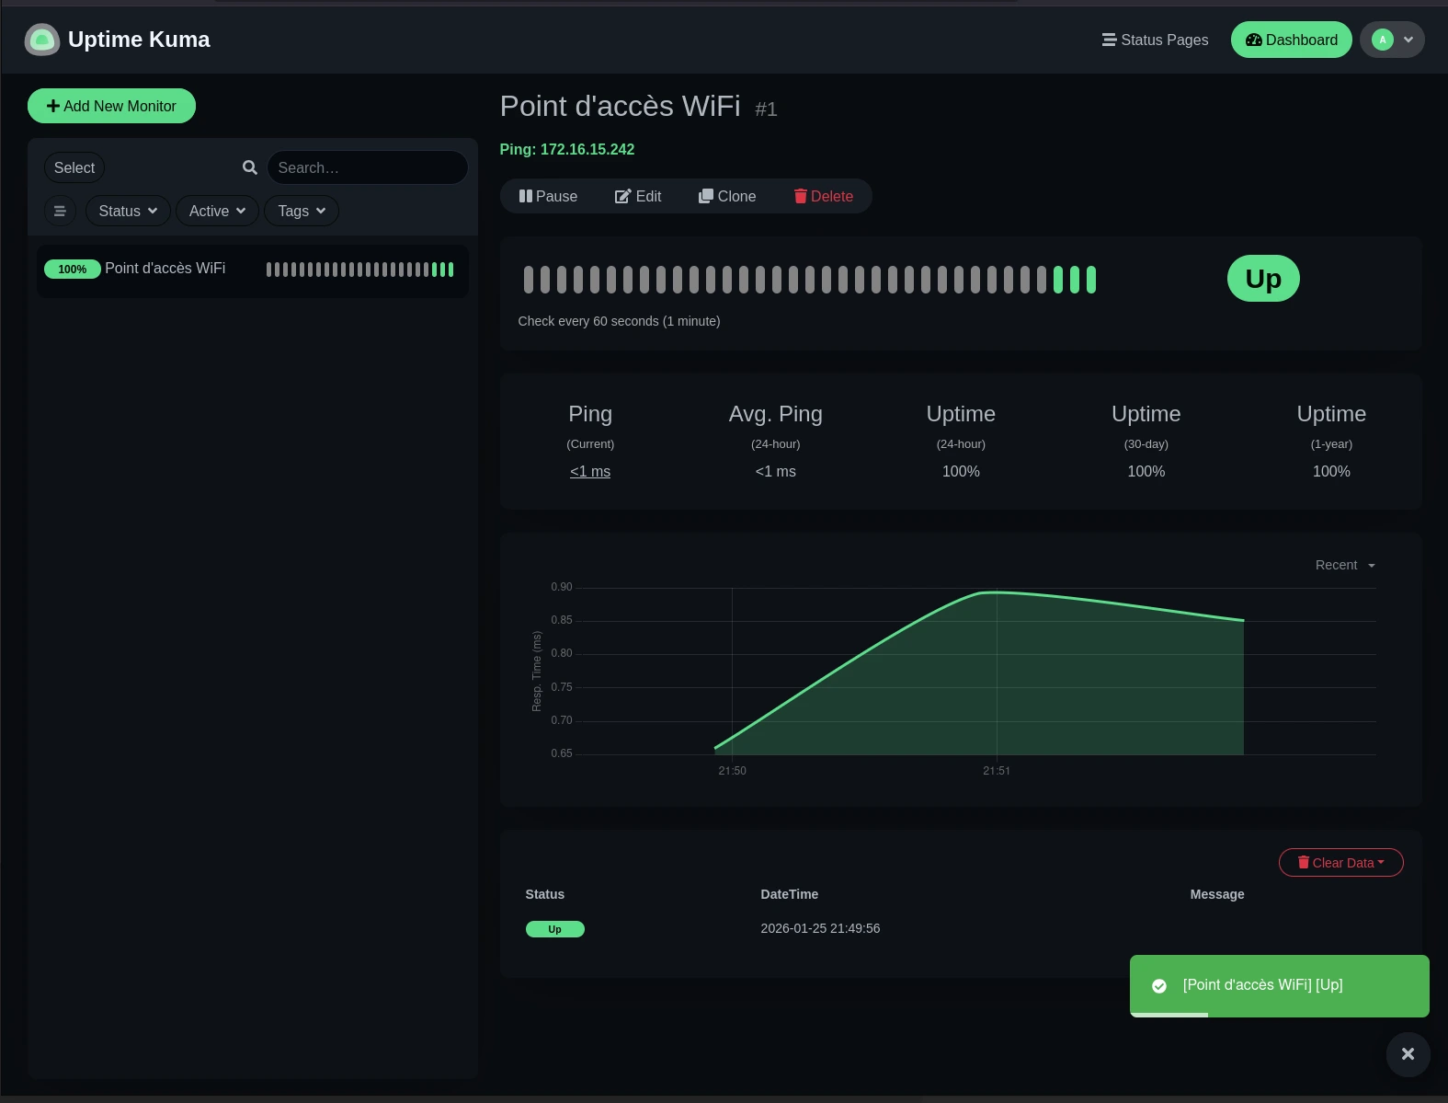Click Add New Monitor button
This screenshot has width=1448, height=1103.
pos(111,106)
